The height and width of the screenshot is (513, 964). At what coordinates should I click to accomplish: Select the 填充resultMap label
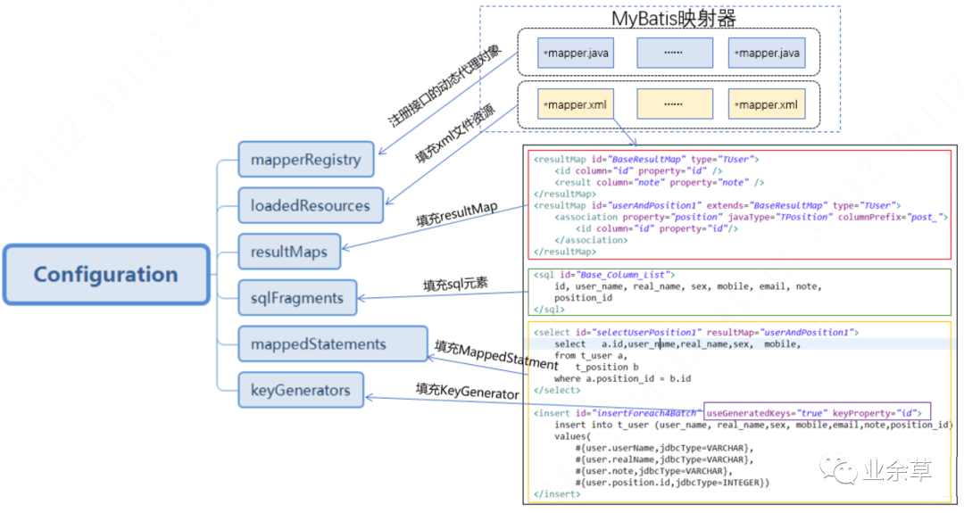pos(457,214)
